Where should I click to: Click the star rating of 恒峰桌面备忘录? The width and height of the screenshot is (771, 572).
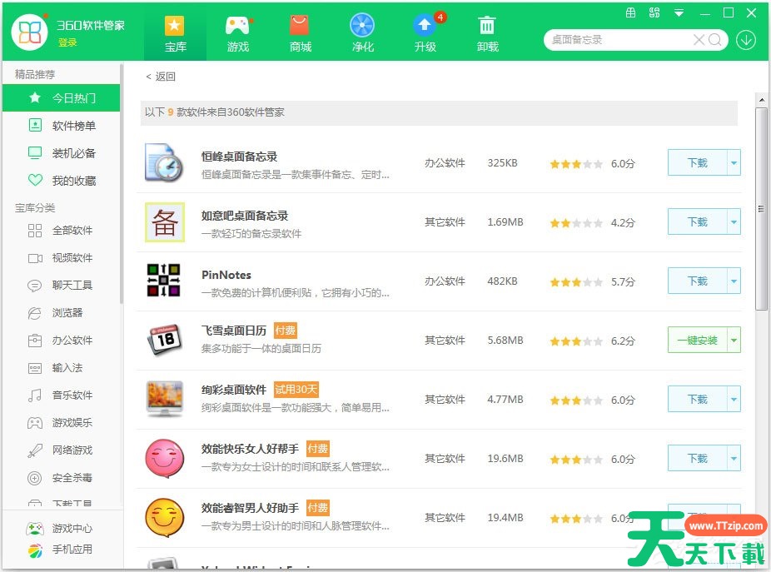[576, 164]
